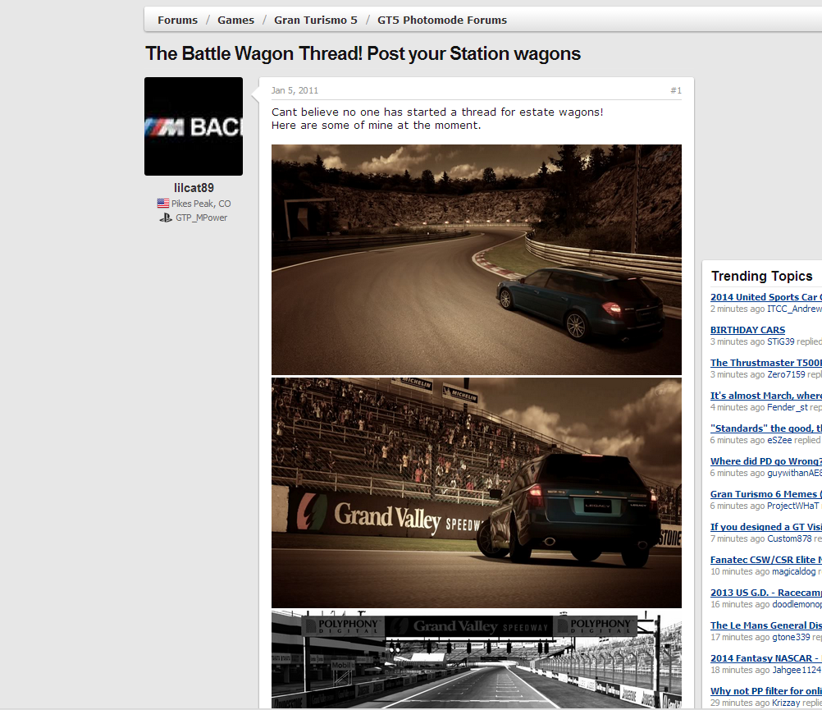Open the Why not PP filter topic

point(766,691)
